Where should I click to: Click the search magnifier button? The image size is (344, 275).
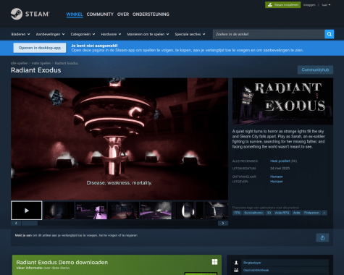pyautogui.click(x=330, y=34)
